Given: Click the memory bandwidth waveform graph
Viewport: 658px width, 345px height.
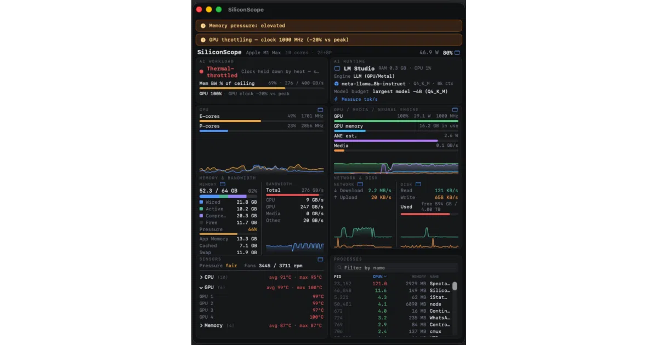Looking at the screenshot, I should (294, 247).
